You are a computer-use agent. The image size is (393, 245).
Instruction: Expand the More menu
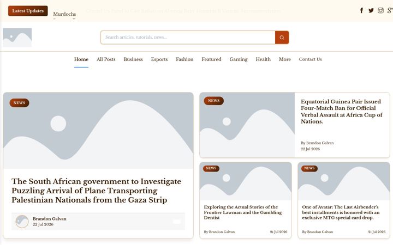pos(285,59)
